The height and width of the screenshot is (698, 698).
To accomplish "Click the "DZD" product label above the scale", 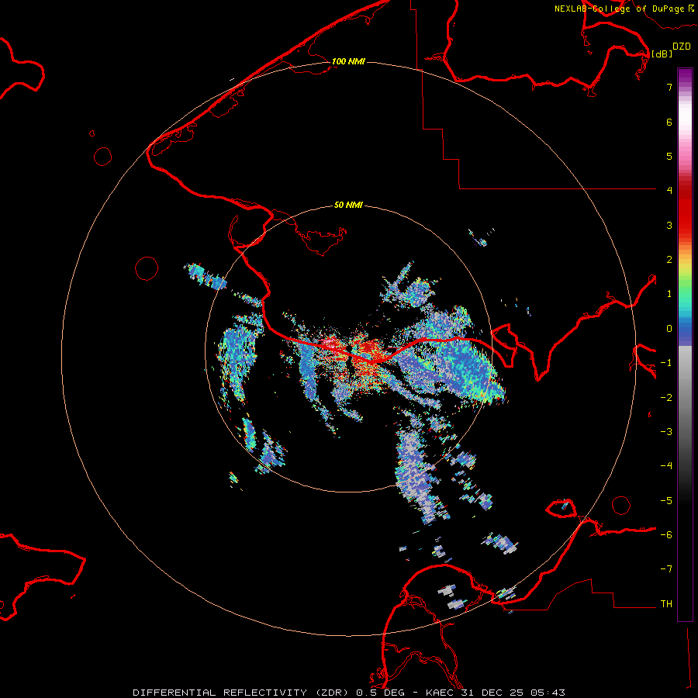I will click(682, 47).
